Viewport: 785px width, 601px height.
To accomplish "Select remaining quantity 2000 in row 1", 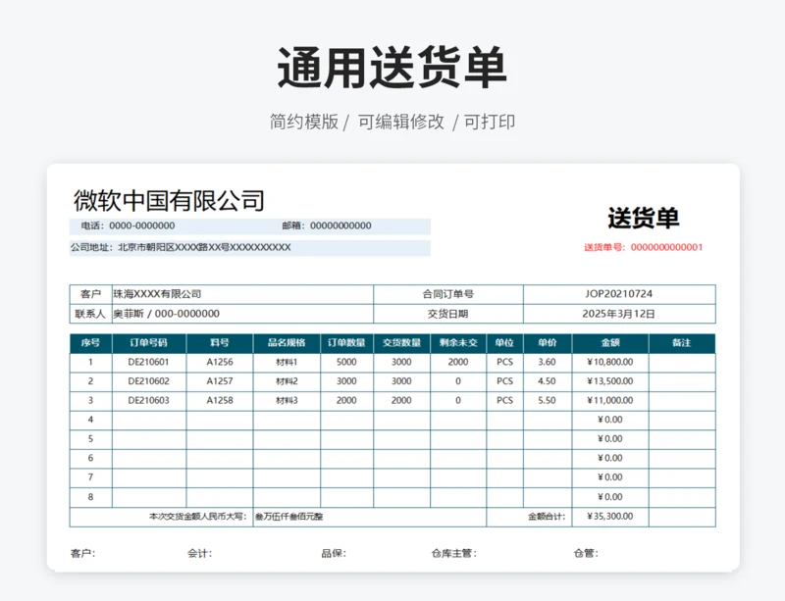I will coord(458,362).
